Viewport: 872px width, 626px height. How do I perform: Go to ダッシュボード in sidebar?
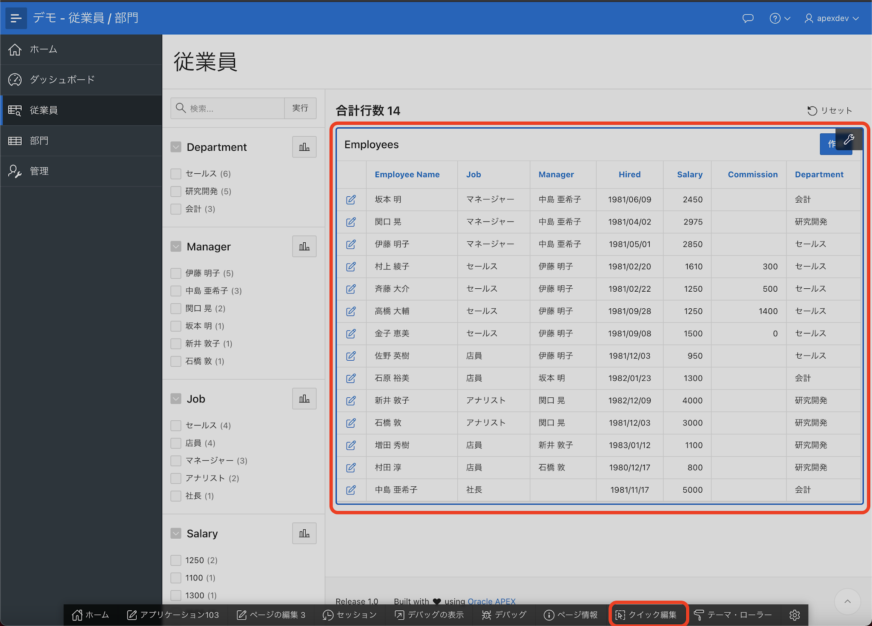pyautogui.click(x=62, y=80)
